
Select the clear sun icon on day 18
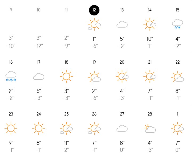click(66, 77)
